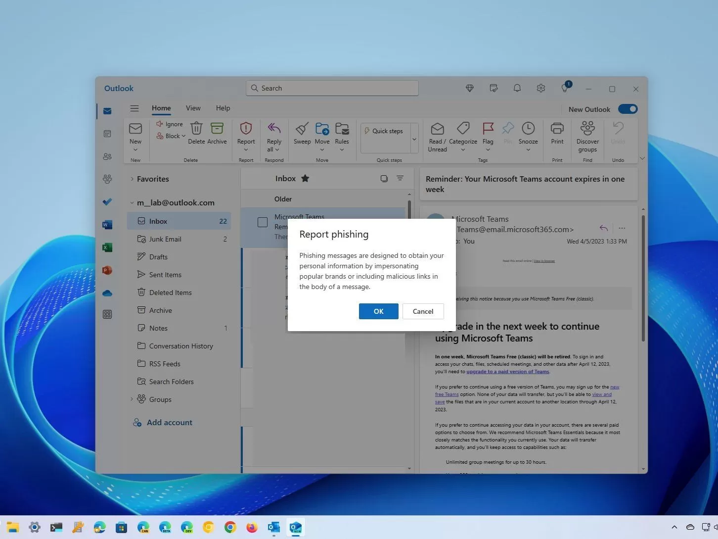Open the Help ribbon tab
Viewport: 718px width, 539px height.
coord(223,108)
